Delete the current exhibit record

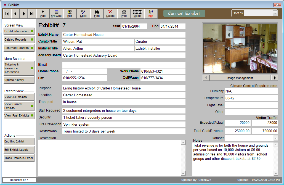coord(110,13)
